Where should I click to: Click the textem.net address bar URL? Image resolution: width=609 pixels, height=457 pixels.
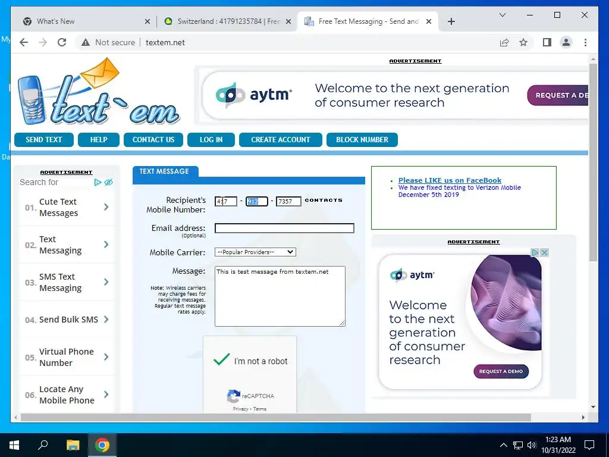coord(165,42)
